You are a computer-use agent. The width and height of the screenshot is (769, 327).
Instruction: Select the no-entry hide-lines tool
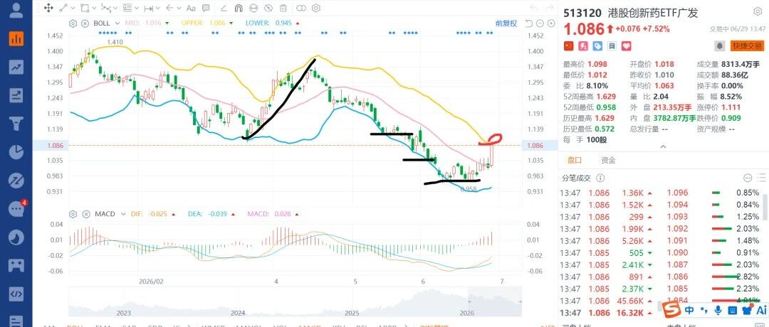click(253, 8)
